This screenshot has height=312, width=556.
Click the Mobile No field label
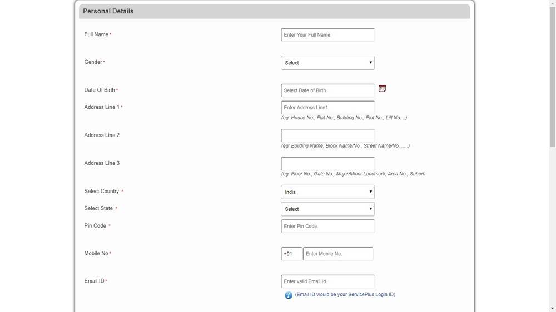96,254
